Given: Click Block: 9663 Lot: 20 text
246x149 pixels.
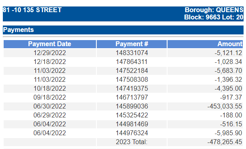Looking at the screenshot, I should click(214, 17).
